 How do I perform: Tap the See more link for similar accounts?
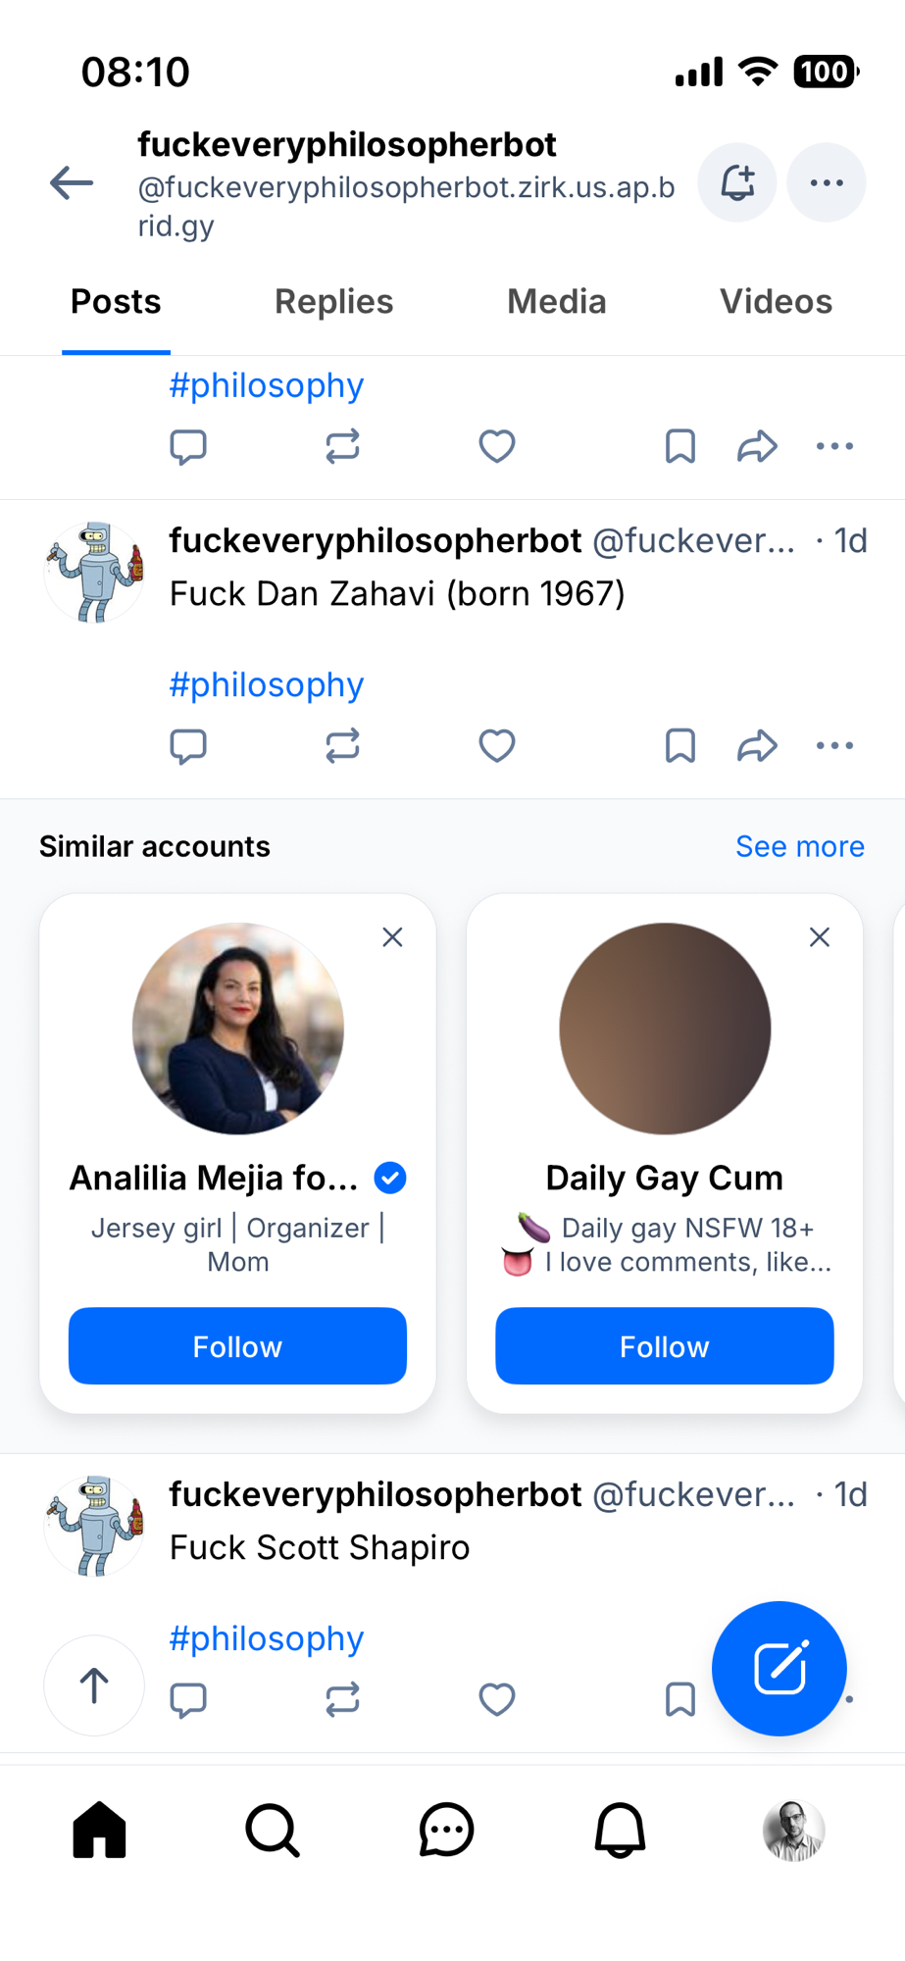(799, 847)
